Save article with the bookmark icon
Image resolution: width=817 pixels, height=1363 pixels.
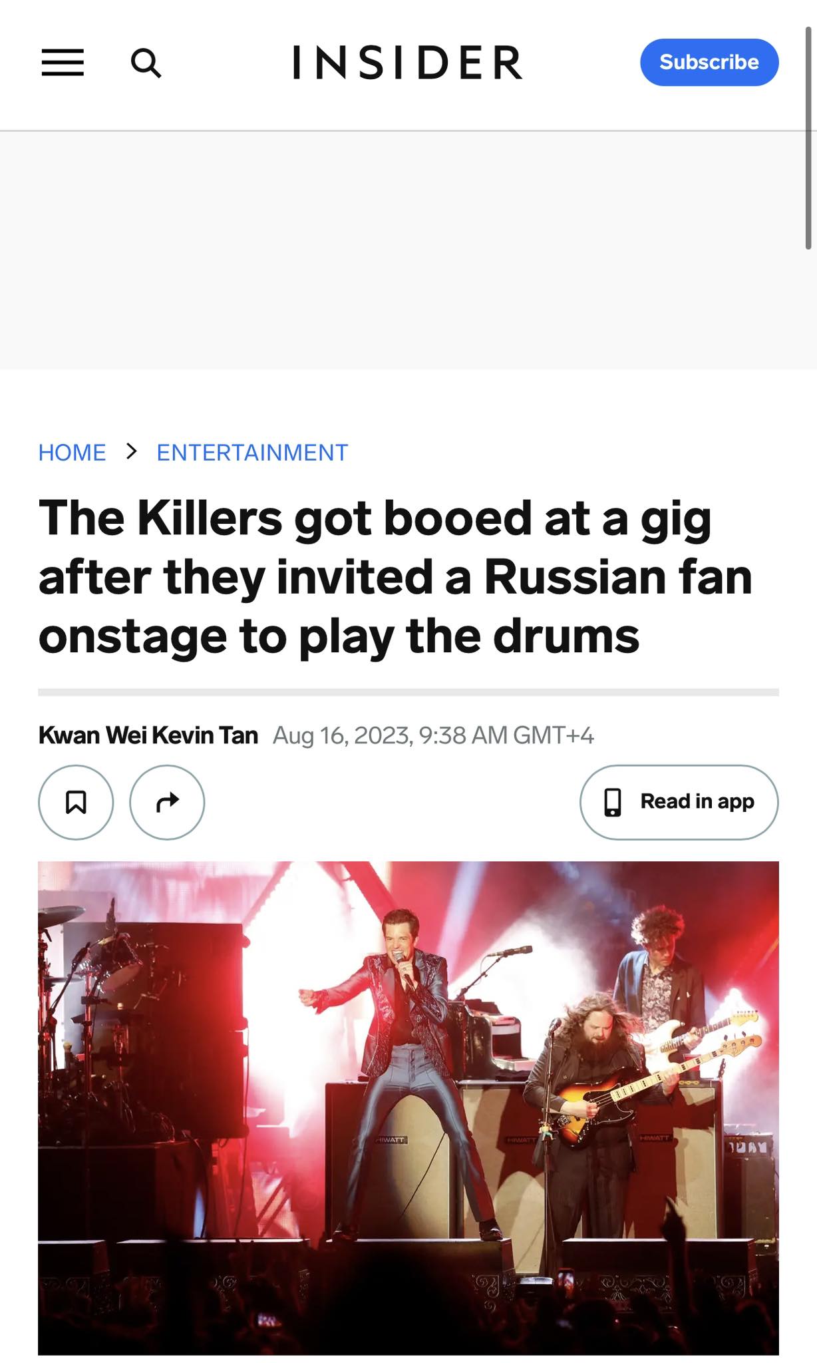point(76,802)
